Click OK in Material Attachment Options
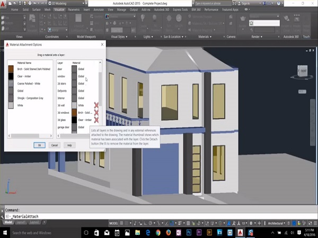Image resolution: width=318 pixels, height=238 pixels. pos(39,145)
